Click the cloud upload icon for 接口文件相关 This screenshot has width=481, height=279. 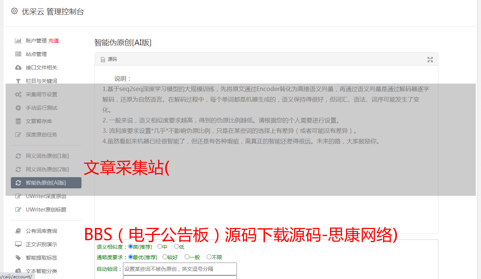pyautogui.click(x=18, y=68)
